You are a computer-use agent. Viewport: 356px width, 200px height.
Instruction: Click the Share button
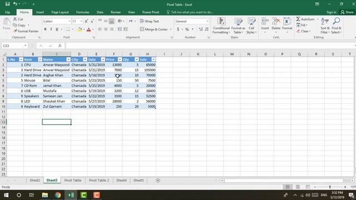coord(347,12)
